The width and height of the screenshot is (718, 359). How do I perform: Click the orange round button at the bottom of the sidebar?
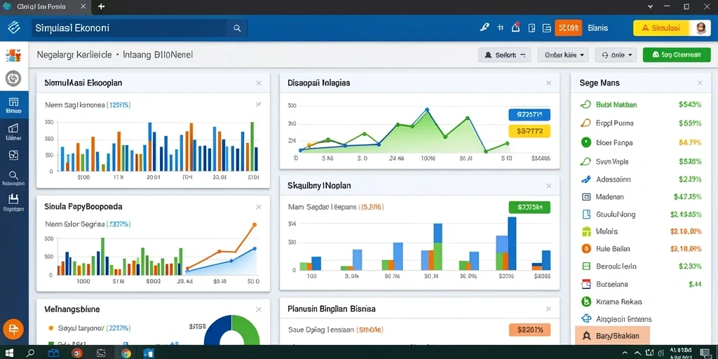pyautogui.click(x=13, y=330)
